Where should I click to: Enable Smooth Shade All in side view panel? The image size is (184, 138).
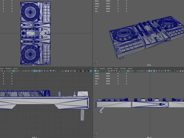click(x=149, y=71)
